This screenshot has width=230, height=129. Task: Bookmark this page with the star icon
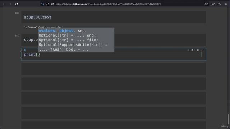coord(206,4)
